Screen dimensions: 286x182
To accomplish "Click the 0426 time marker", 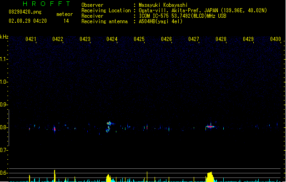I will pos(166,39).
